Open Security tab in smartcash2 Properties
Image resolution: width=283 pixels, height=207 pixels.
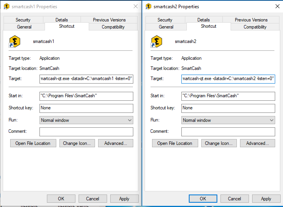coord(165,20)
